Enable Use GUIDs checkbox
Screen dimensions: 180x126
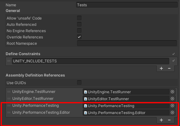coord(79,83)
